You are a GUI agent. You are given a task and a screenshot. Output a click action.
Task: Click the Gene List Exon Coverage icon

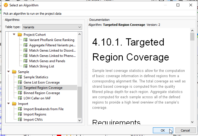coord(20,82)
